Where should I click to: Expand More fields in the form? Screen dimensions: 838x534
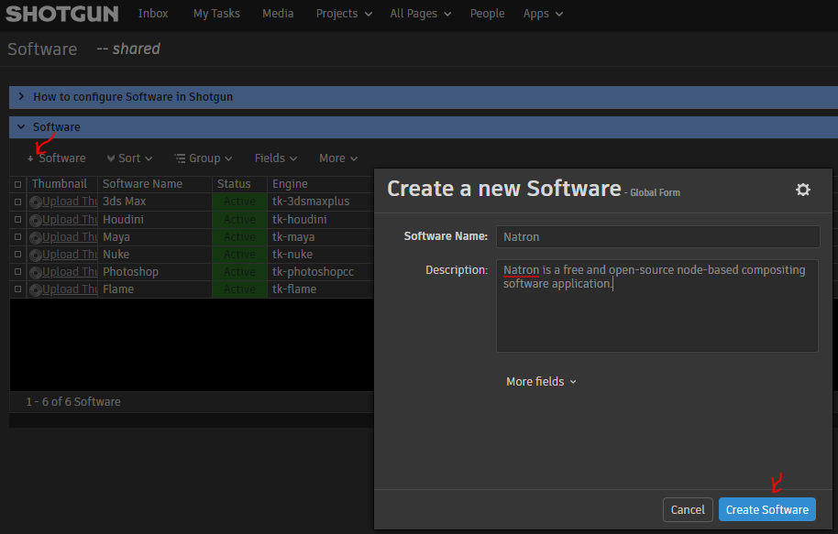click(x=541, y=381)
